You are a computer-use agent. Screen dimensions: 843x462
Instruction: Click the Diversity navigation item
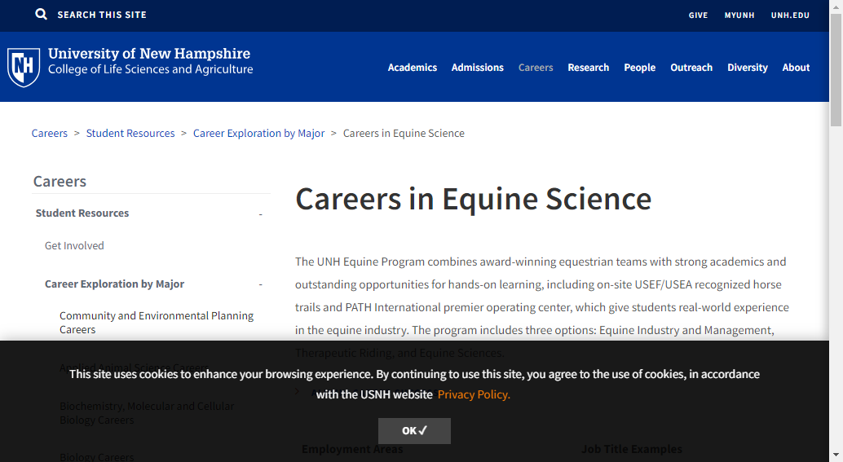coord(748,68)
